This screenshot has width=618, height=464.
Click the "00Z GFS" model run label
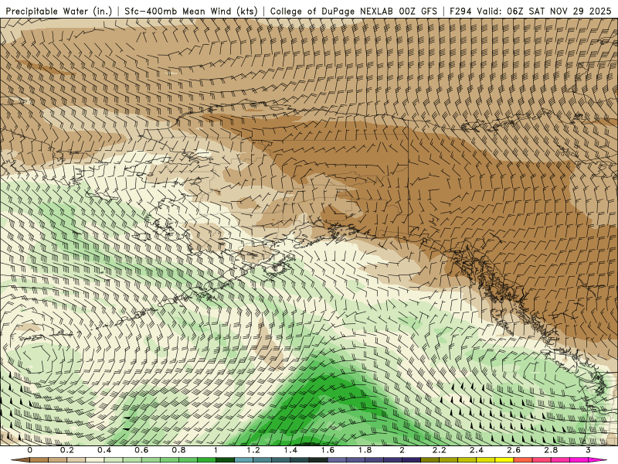(x=417, y=12)
